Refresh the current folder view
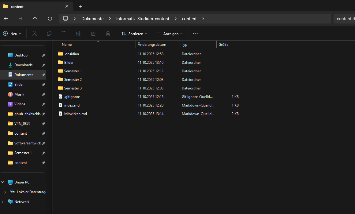The width and height of the screenshot is (355, 214). [50, 19]
